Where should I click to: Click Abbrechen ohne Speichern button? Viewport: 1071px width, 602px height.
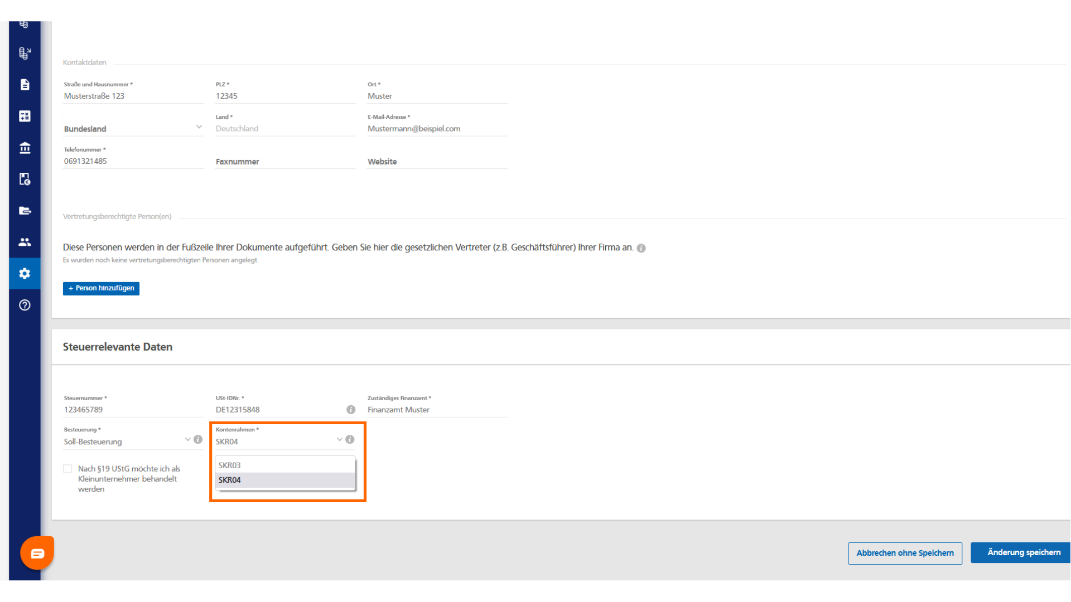click(x=905, y=553)
